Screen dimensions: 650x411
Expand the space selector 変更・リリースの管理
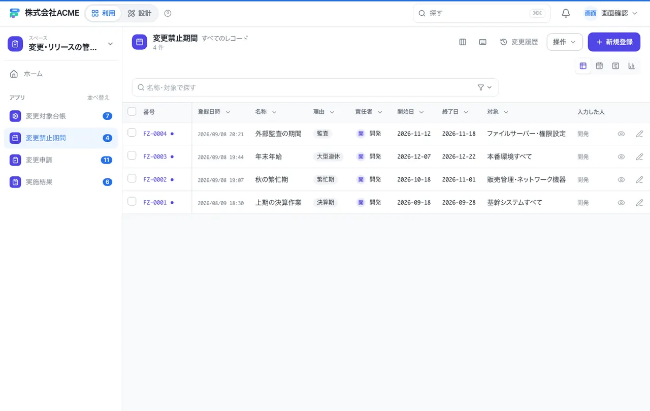tap(61, 44)
